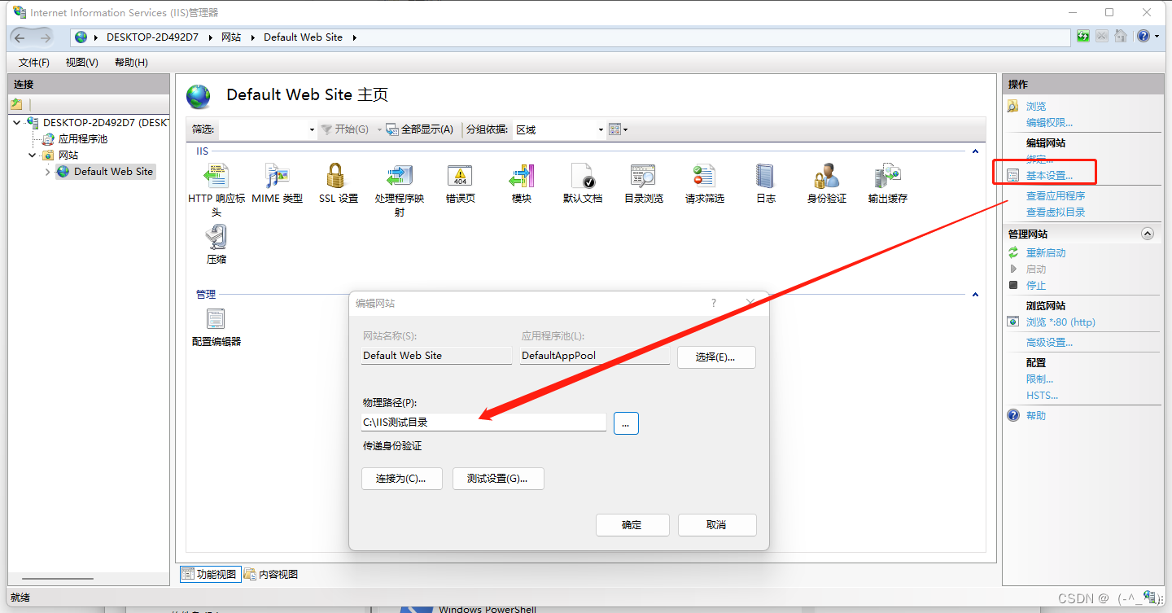Image resolution: width=1172 pixels, height=613 pixels.
Task: Open the 配置编辑器 icon
Action: (x=216, y=319)
